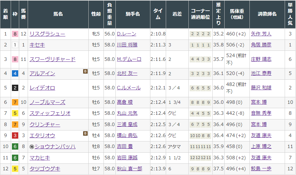
Task: Open trainer 宮本 博 in クリンチャー's row
Action: [259, 125]
